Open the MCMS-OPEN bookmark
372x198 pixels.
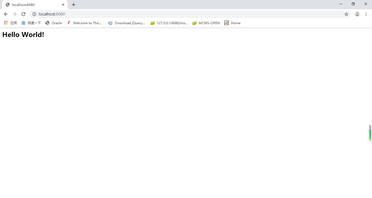click(206, 23)
